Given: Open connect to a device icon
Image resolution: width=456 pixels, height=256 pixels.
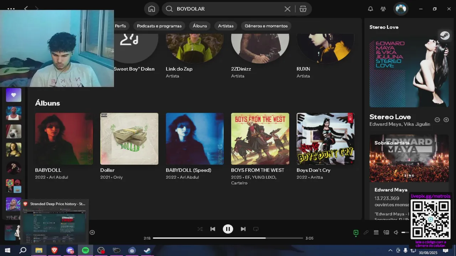Looking at the screenshot, I should 386,233.
